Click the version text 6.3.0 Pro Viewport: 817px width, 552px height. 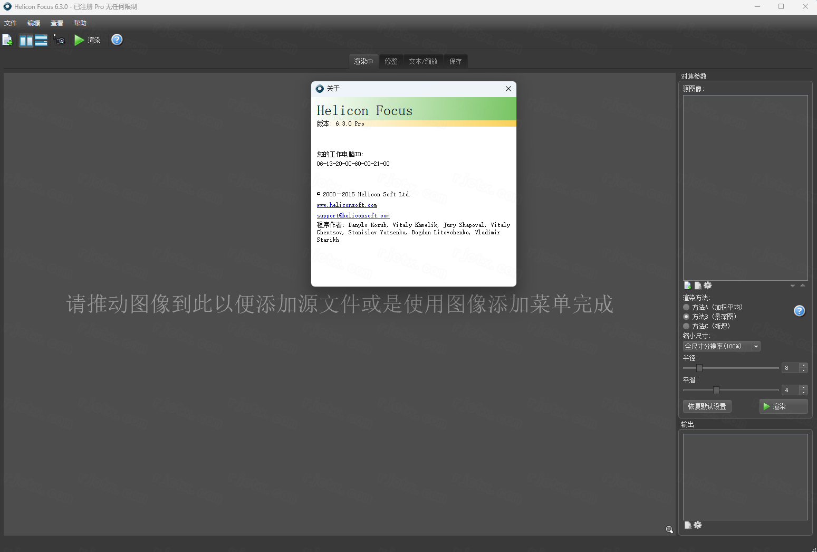coord(350,123)
